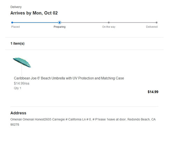The height and width of the screenshot is (141, 174).
Task: Click the Delivered status label
Action: point(152,27)
